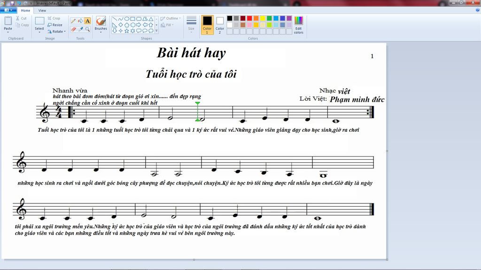Choose the Polygon shape
This screenshot has height=270, width=481.
click(x=145, y=19)
